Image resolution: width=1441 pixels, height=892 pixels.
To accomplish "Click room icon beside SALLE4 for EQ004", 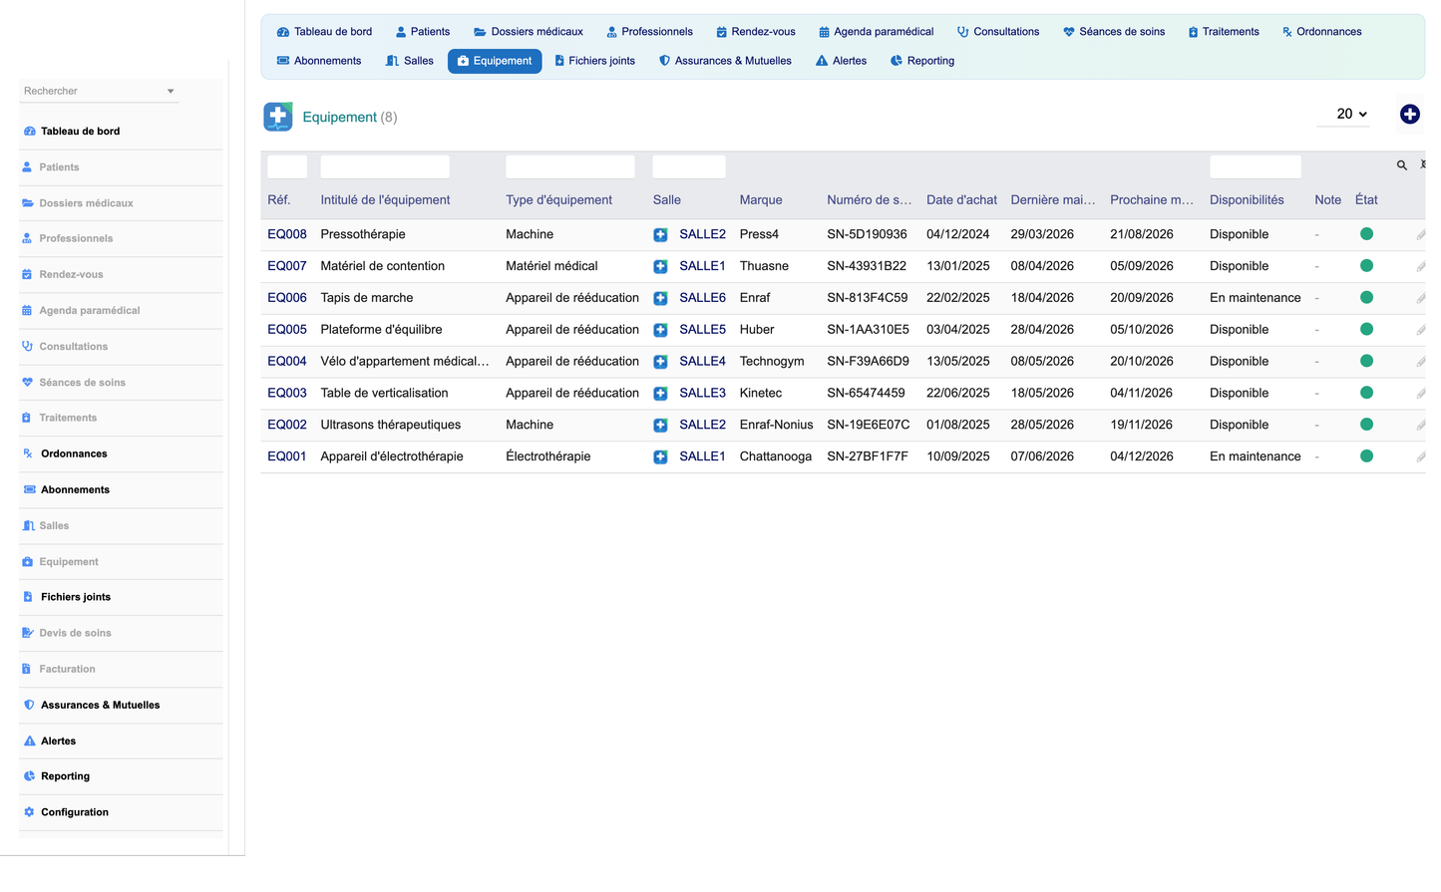I will click(660, 362).
